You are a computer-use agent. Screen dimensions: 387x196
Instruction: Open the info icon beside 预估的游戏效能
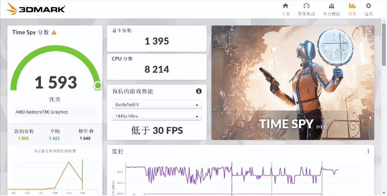199,91
